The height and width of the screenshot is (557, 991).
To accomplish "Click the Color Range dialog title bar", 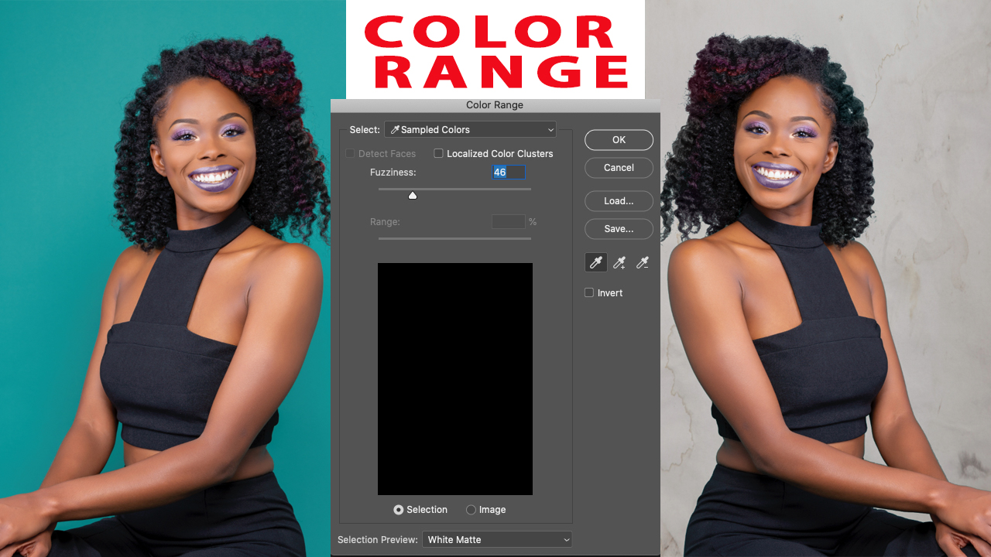I will click(495, 104).
